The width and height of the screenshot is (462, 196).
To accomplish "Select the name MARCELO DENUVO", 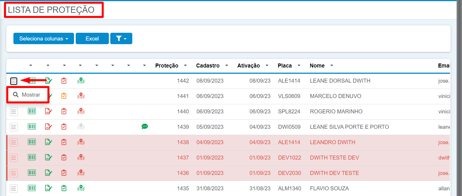I will coord(335,96).
